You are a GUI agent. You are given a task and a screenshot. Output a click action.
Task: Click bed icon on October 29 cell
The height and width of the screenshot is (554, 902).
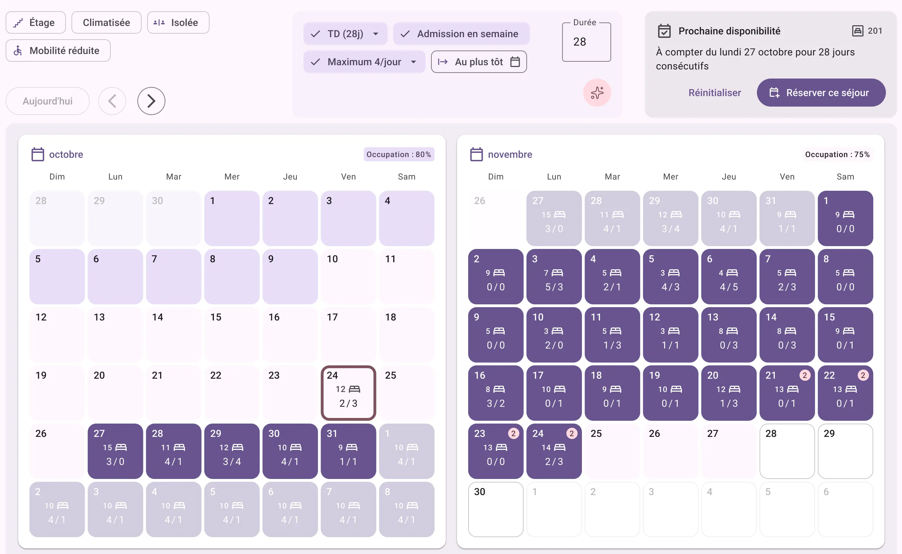pos(238,447)
